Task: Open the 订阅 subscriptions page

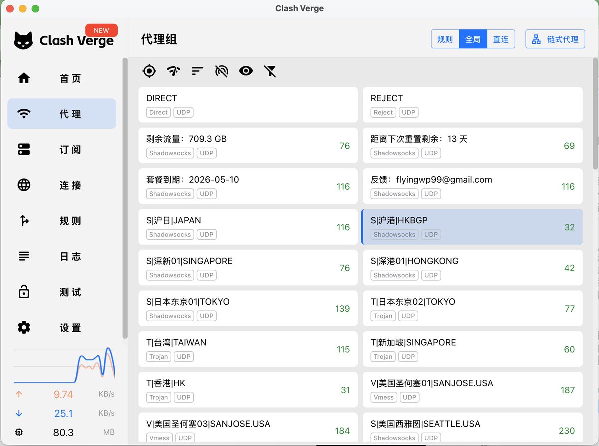Action: (62, 149)
